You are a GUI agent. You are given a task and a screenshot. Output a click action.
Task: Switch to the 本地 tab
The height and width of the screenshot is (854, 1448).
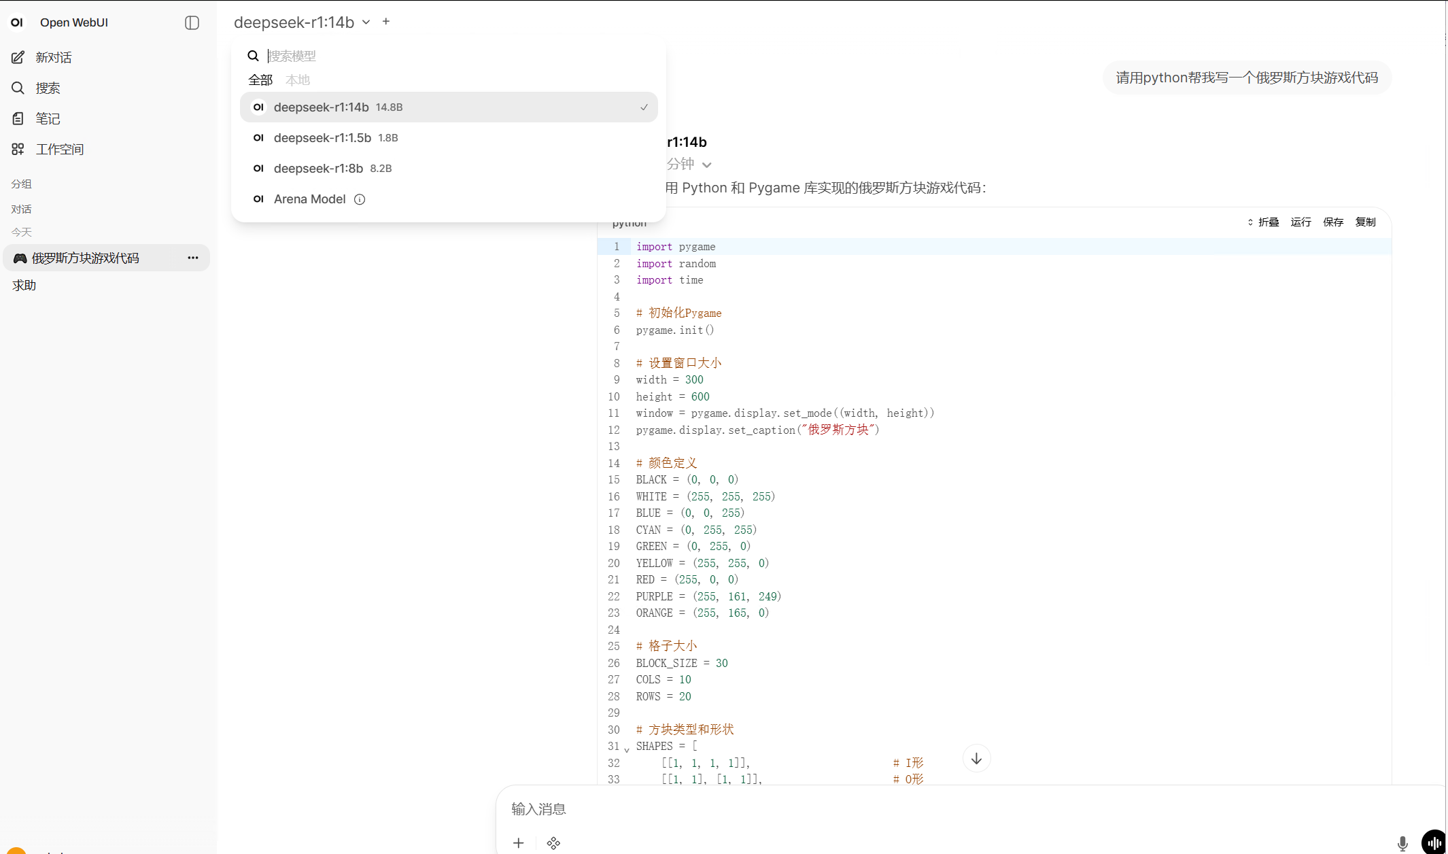click(x=296, y=80)
